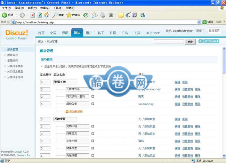The image size is (226, 163).
Task: Click the 论坛首页 button
Action: pyautogui.click(x=214, y=31)
